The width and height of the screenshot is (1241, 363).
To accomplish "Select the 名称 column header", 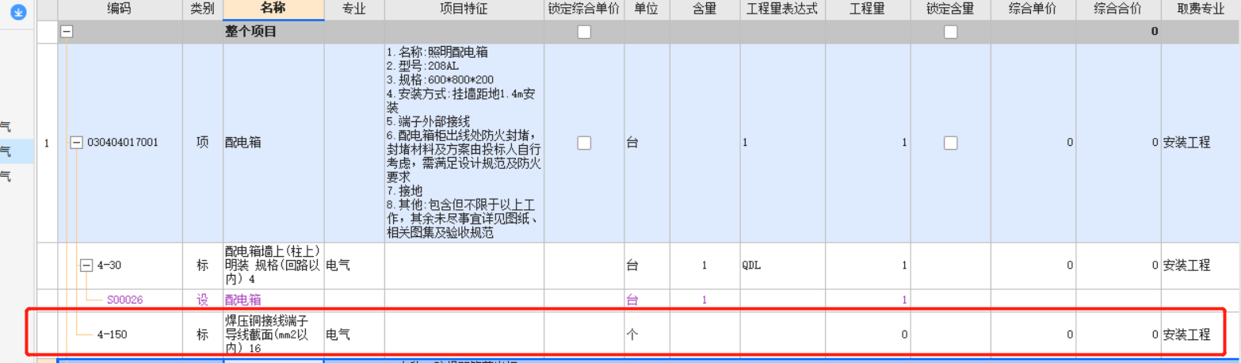I will click(273, 10).
